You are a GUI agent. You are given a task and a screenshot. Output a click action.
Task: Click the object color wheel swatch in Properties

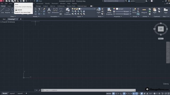(x=114, y=9)
